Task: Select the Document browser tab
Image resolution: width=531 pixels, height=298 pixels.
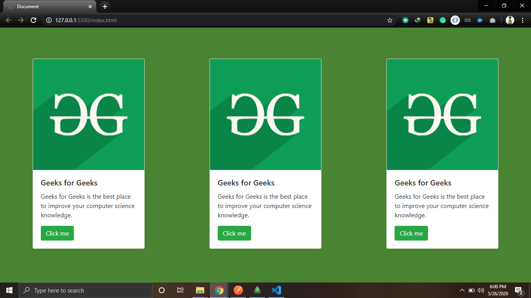Action: click(x=49, y=7)
